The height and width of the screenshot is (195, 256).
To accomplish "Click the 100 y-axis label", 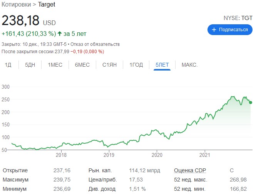I will pyautogui.click(x=5, y=137).
